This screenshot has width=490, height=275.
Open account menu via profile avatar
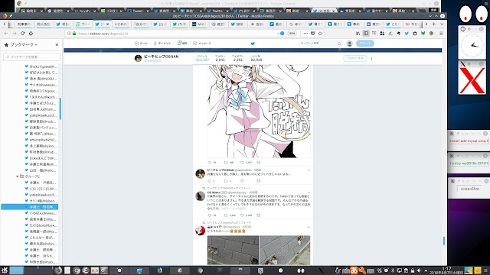click(349, 44)
